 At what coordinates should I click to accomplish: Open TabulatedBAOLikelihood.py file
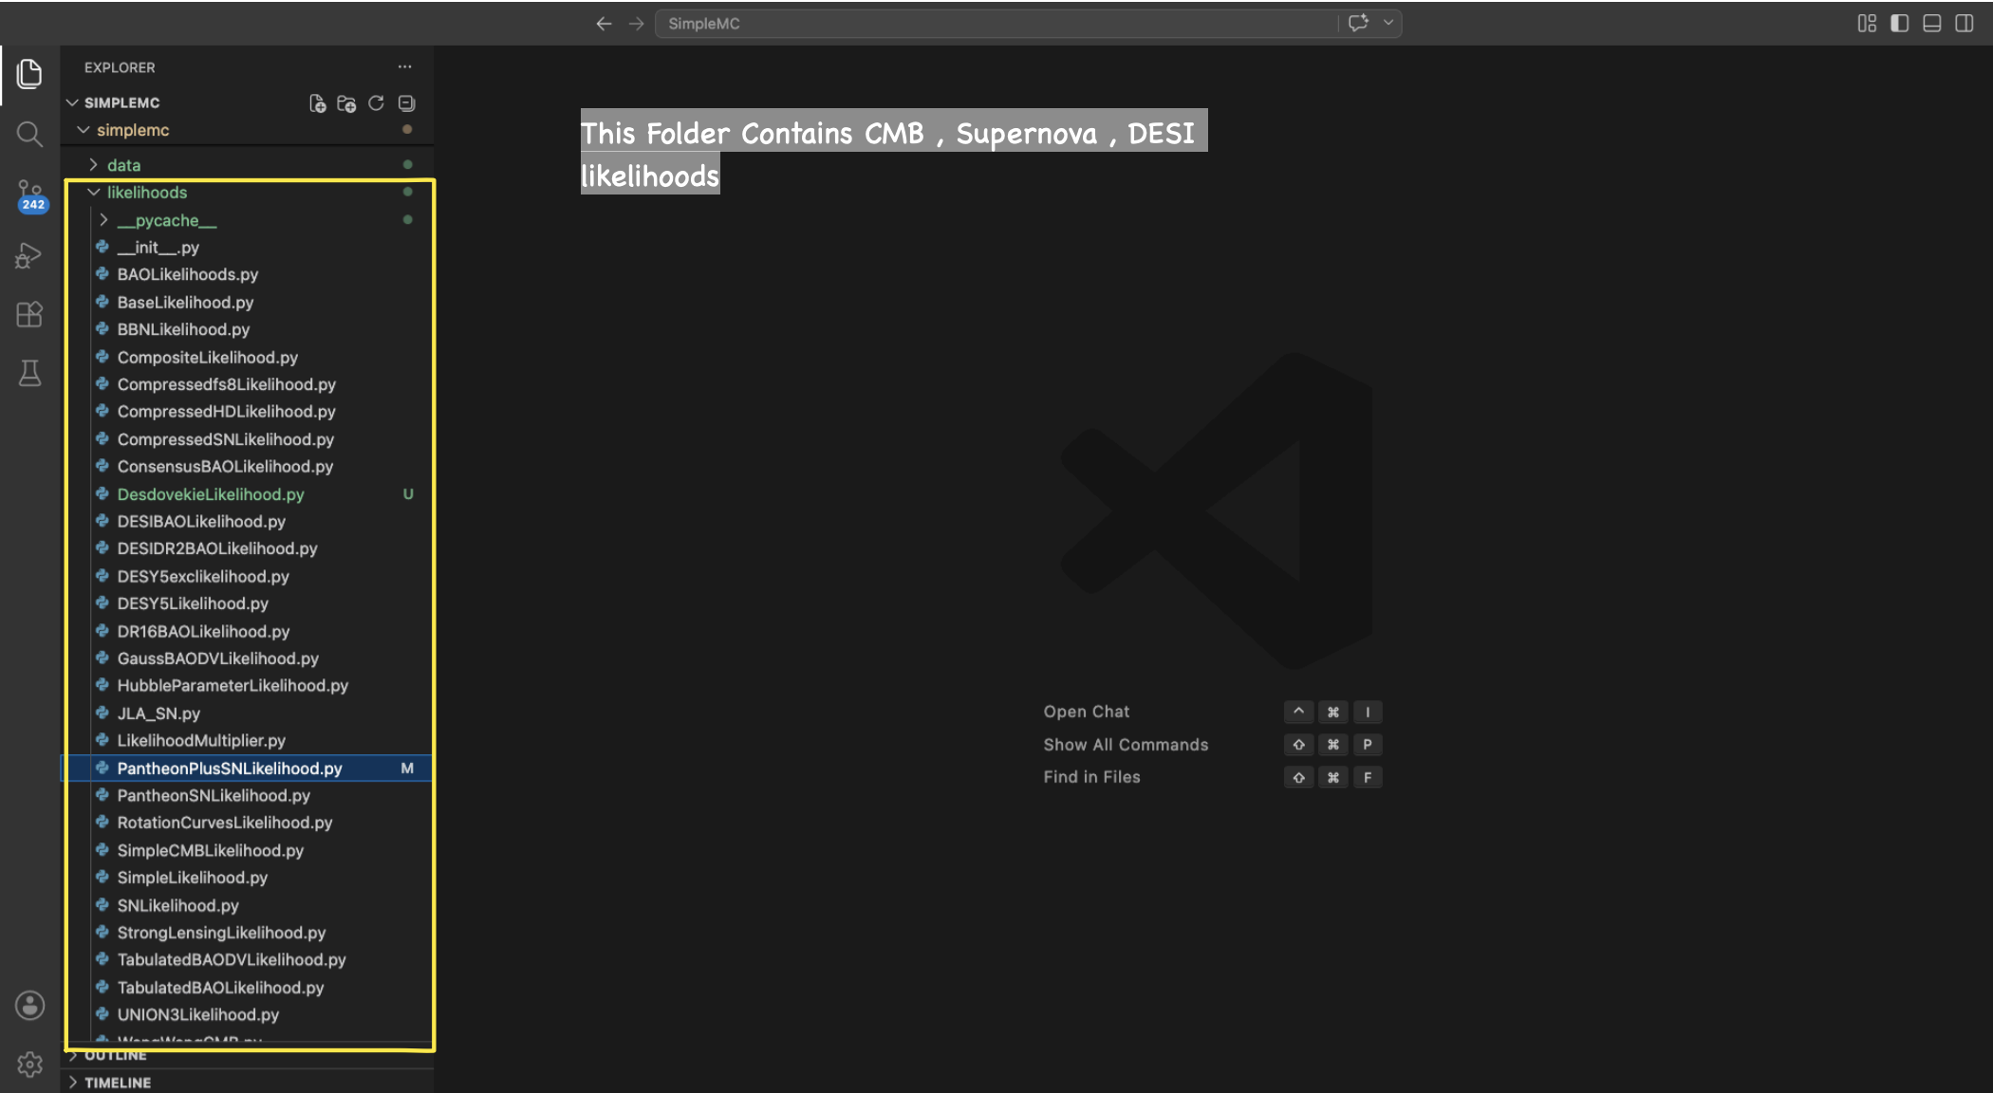(x=249, y=988)
